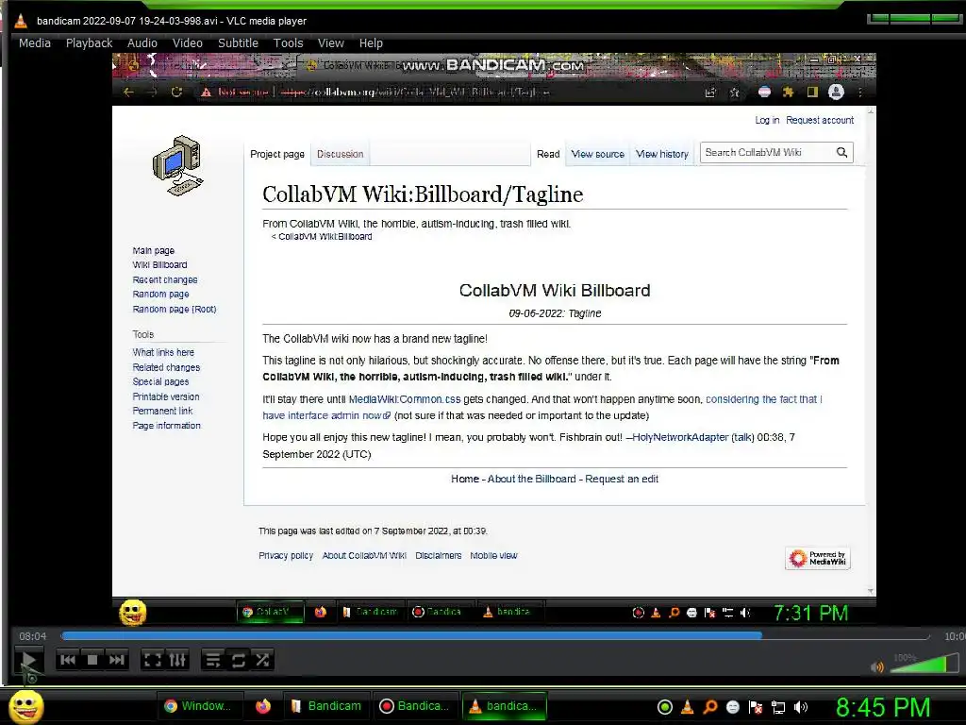Click the wiki search magnifier icon

[841, 152]
